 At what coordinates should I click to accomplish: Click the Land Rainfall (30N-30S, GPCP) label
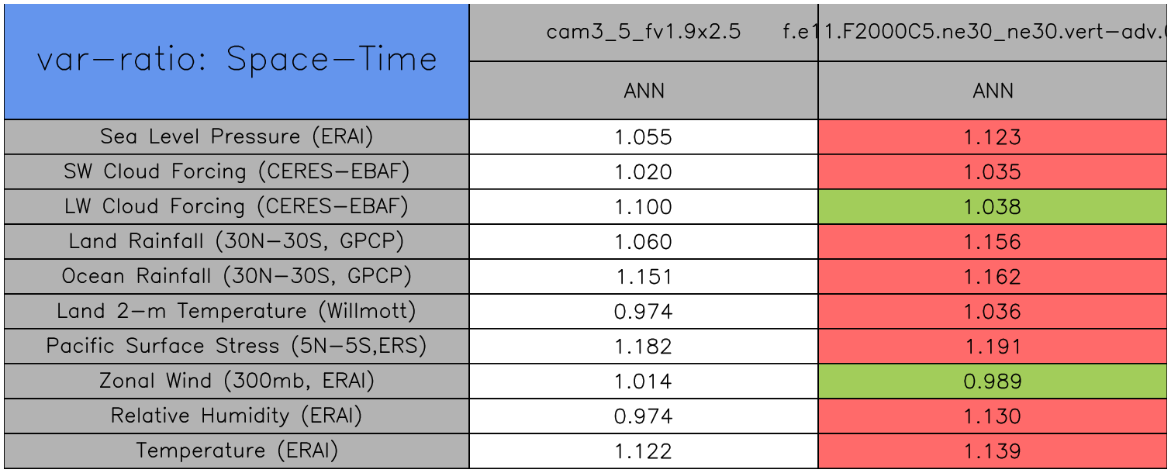click(237, 242)
